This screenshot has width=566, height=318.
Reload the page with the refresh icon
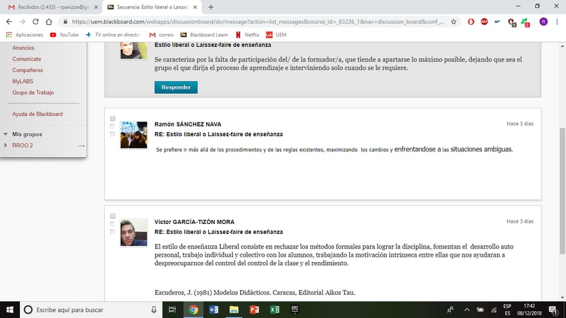click(49, 21)
